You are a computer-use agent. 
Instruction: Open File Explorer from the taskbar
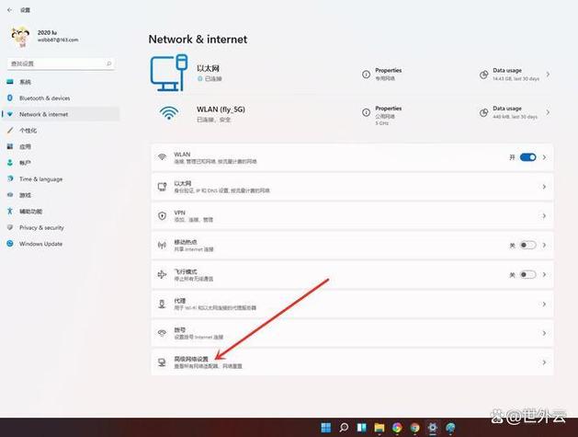[x=379, y=428]
